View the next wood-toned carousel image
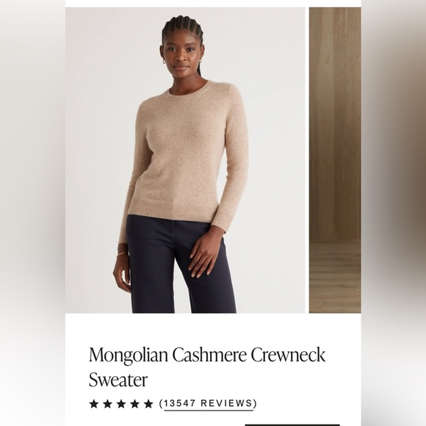Image resolution: width=426 pixels, height=426 pixels. (335, 160)
